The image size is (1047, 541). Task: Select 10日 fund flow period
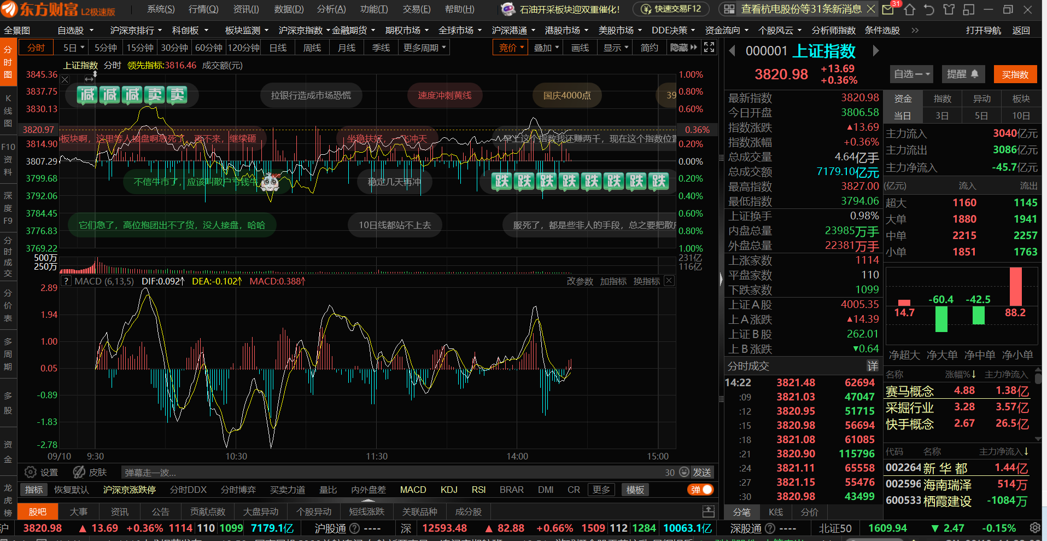(1020, 116)
